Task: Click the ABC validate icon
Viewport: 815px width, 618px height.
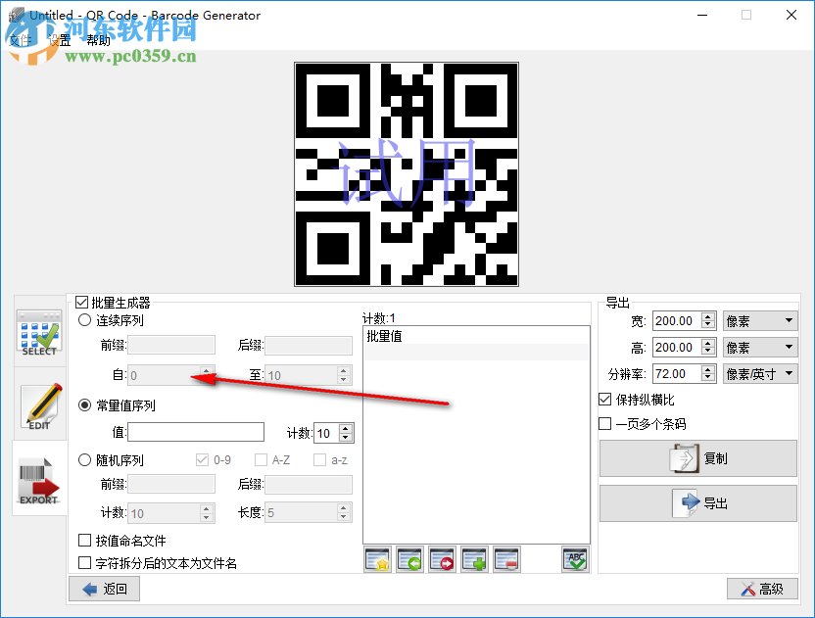Action: click(x=575, y=559)
